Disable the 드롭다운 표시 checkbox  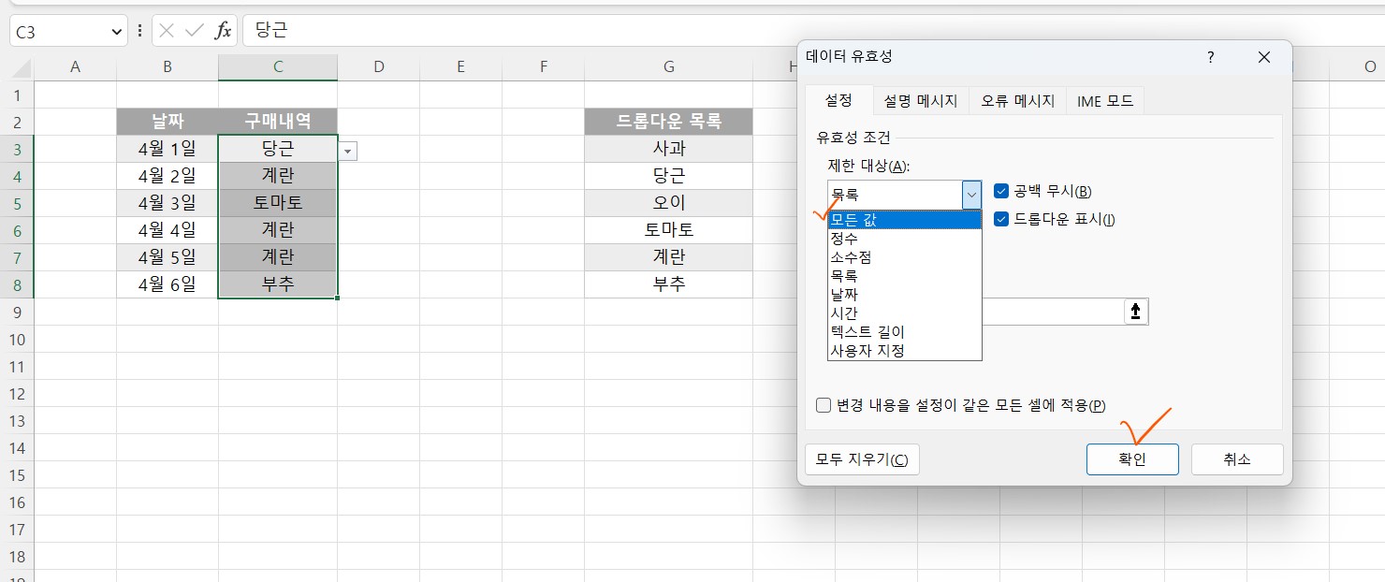tap(1001, 217)
